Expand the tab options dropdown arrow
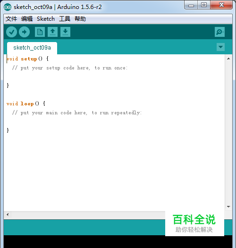 click(x=220, y=47)
